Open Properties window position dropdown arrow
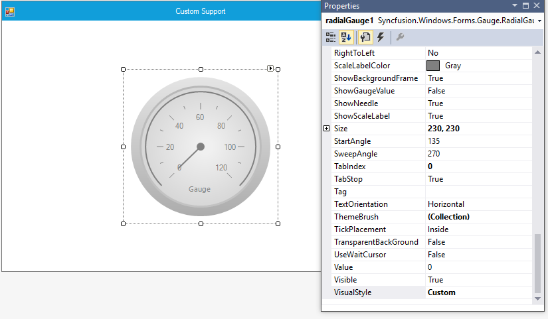 point(514,5)
